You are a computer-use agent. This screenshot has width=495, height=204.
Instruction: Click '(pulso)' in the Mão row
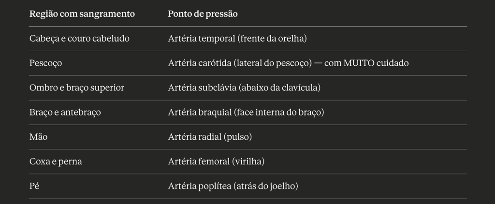pos(238,137)
